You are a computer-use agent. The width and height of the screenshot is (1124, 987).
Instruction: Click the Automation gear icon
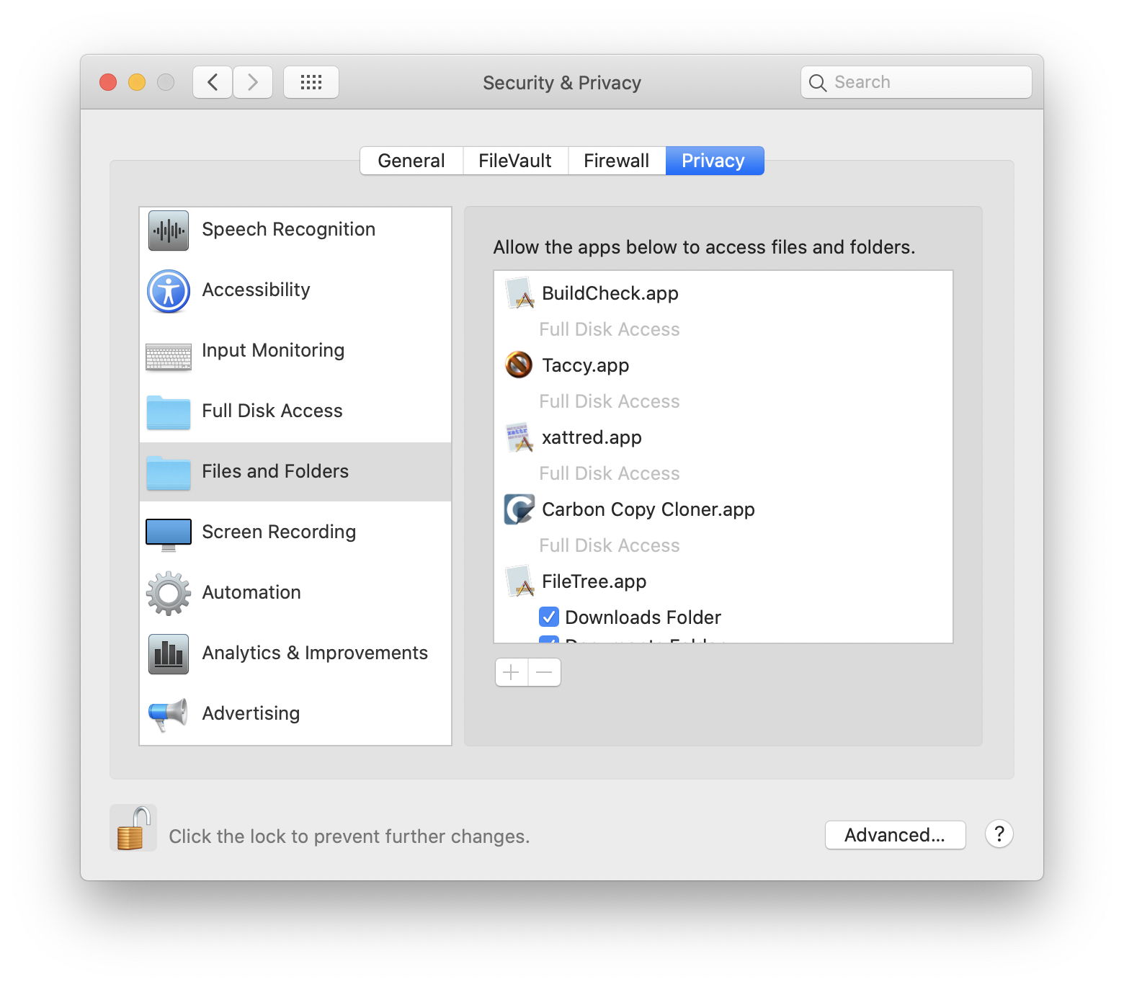[169, 594]
